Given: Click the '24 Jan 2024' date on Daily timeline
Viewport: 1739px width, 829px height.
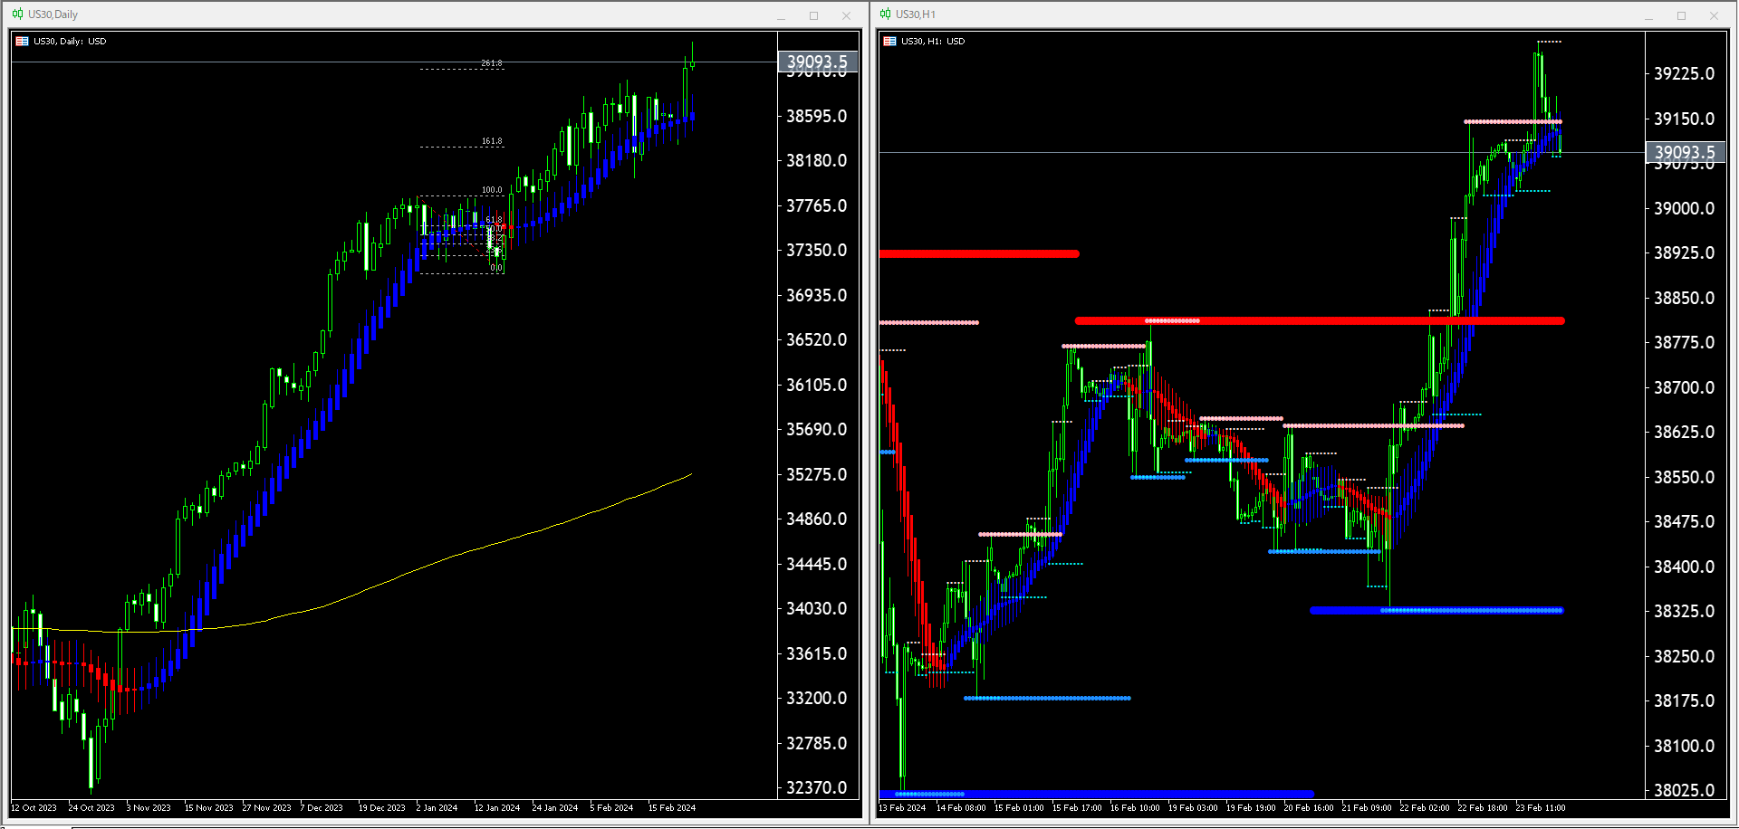Looking at the screenshot, I should click(x=555, y=808).
